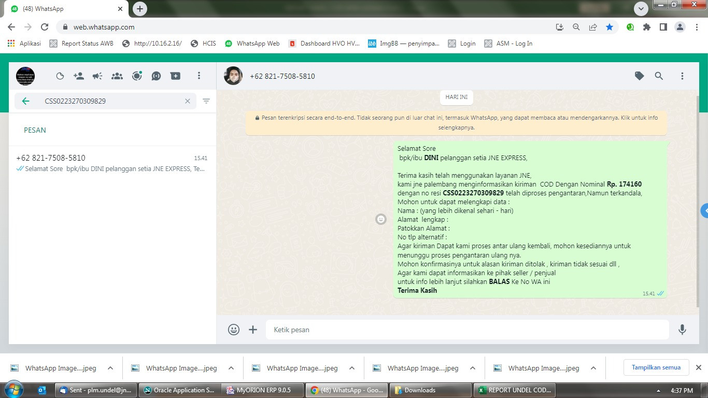
Task: Open the broadcast megaphone icon
Action: coord(97,76)
